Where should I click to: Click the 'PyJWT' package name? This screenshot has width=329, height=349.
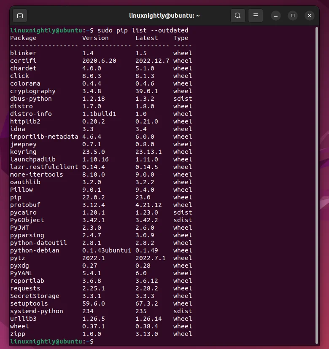click(x=19, y=228)
